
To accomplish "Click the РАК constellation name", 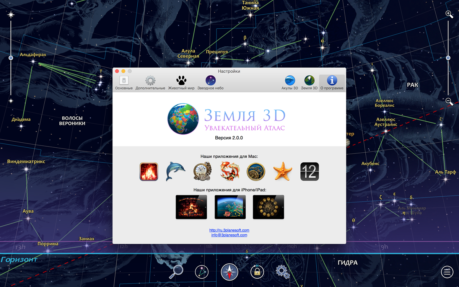I will pos(412,85).
